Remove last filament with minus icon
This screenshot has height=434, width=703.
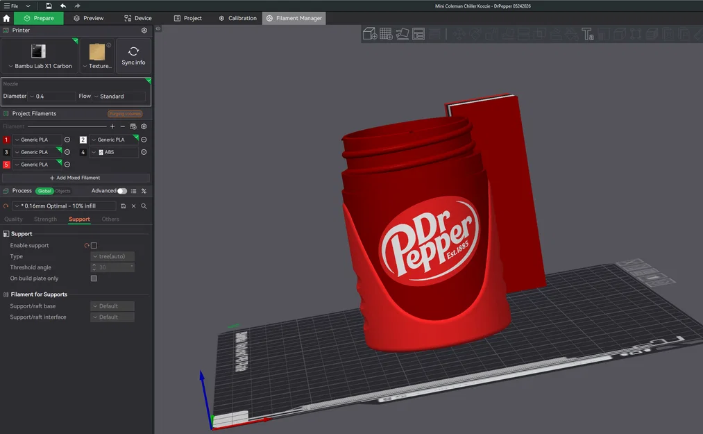point(122,126)
